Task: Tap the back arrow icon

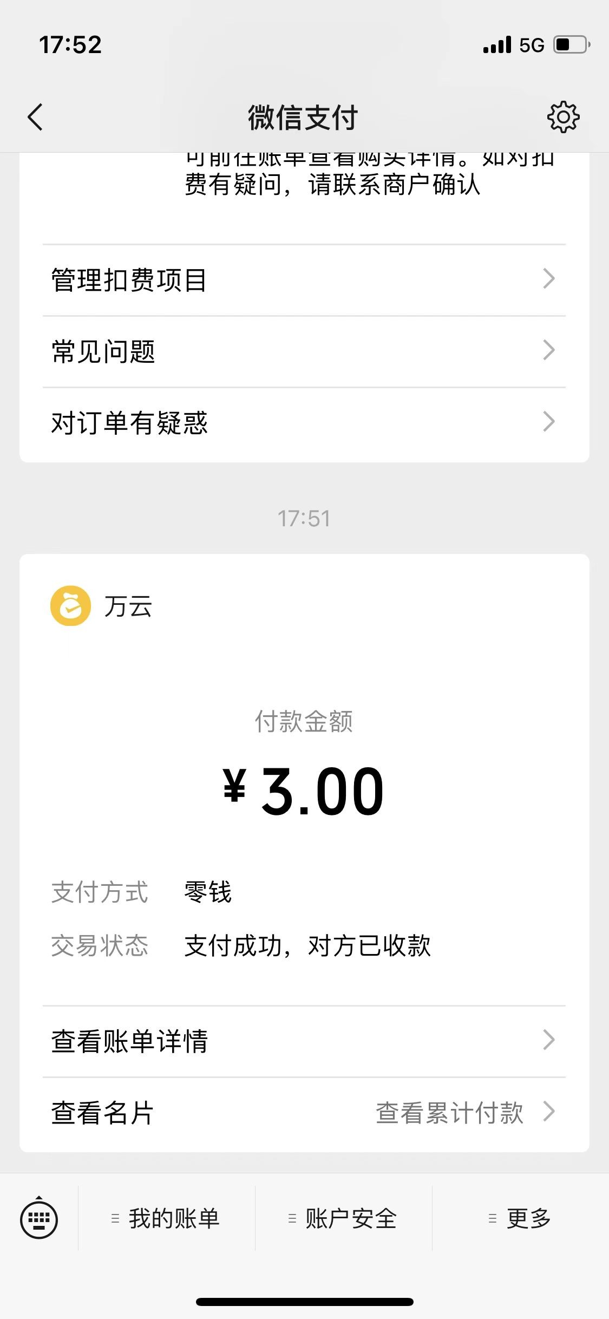Action: click(x=35, y=117)
